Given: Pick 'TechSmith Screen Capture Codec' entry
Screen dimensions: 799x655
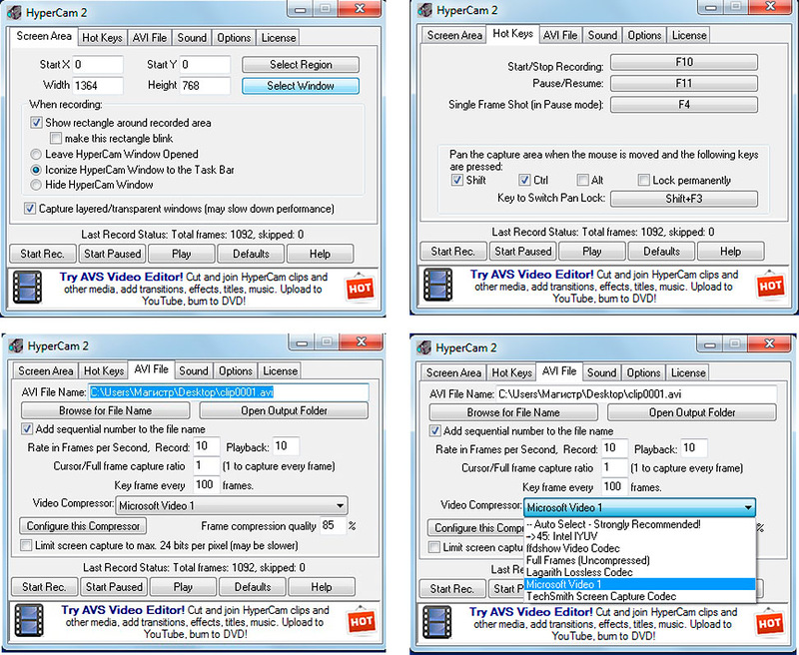Looking at the screenshot, I should 639,596.
